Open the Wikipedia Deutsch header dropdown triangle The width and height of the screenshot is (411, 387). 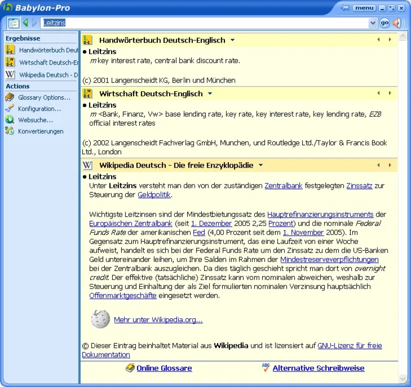coord(261,165)
